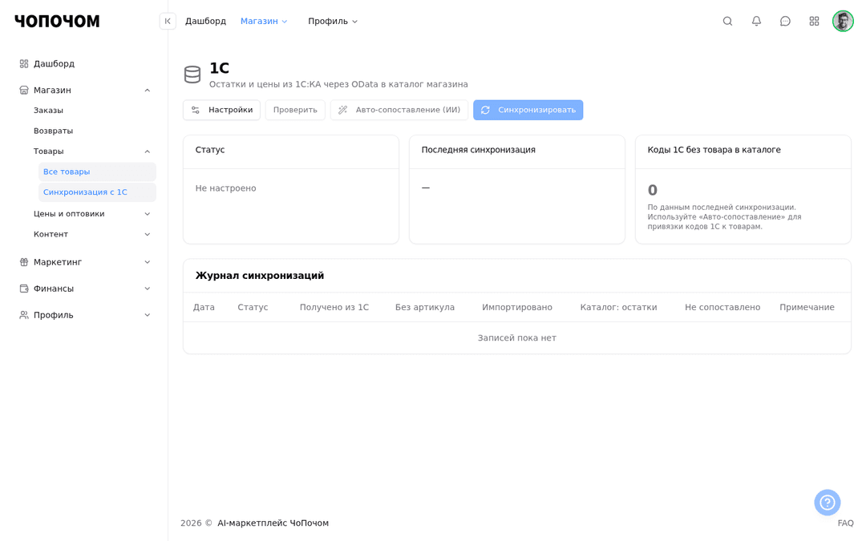The height and width of the screenshot is (541, 866).
Task: Select Все товары in the sidebar
Action: tap(97, 172)
